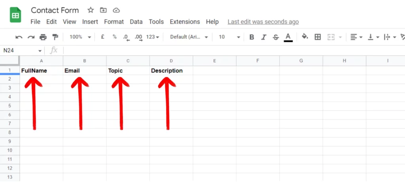Click the undo arrow
The height and width of the screenshot is (182, 405).
(19, 37)
